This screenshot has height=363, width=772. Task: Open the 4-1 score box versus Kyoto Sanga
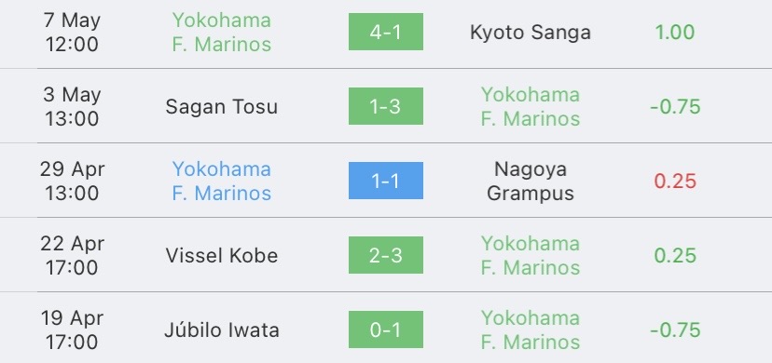pos(385,32)
